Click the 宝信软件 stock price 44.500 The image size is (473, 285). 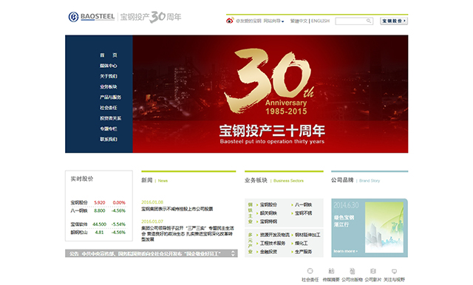click(x=99, y=224)
